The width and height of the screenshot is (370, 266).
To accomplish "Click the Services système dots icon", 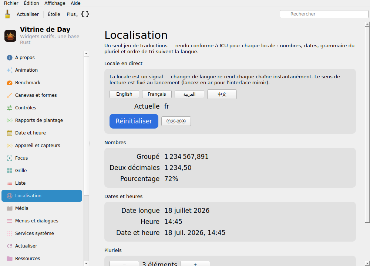I will pyautogui.click(x=10, y=233).
